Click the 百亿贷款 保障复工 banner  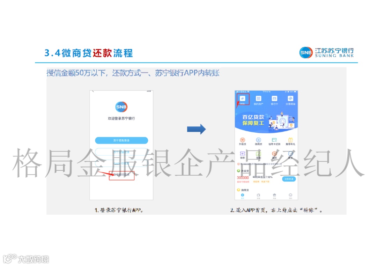(x=266, y=121)
